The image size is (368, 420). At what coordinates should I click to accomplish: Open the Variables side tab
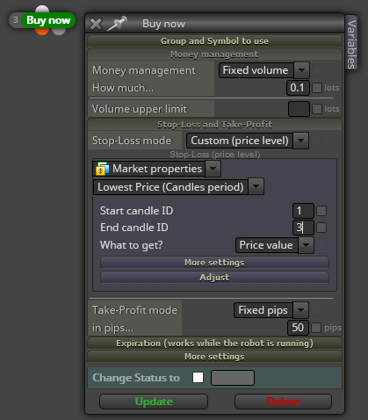pos(351,43)
